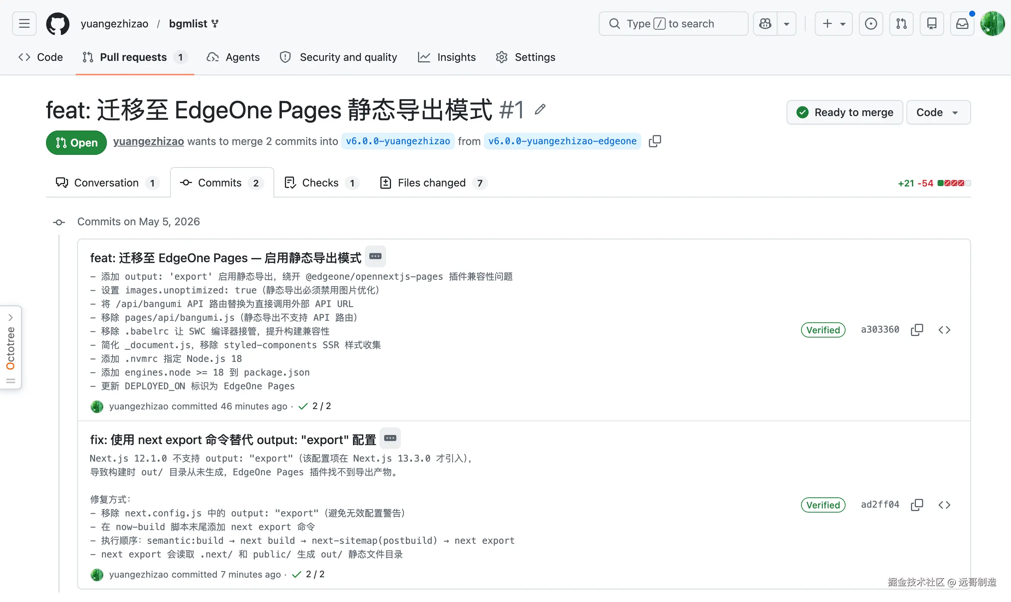Switch to the Code repository tab
The height and width of the screenshot is (602, 1011).
coord(41,57)
